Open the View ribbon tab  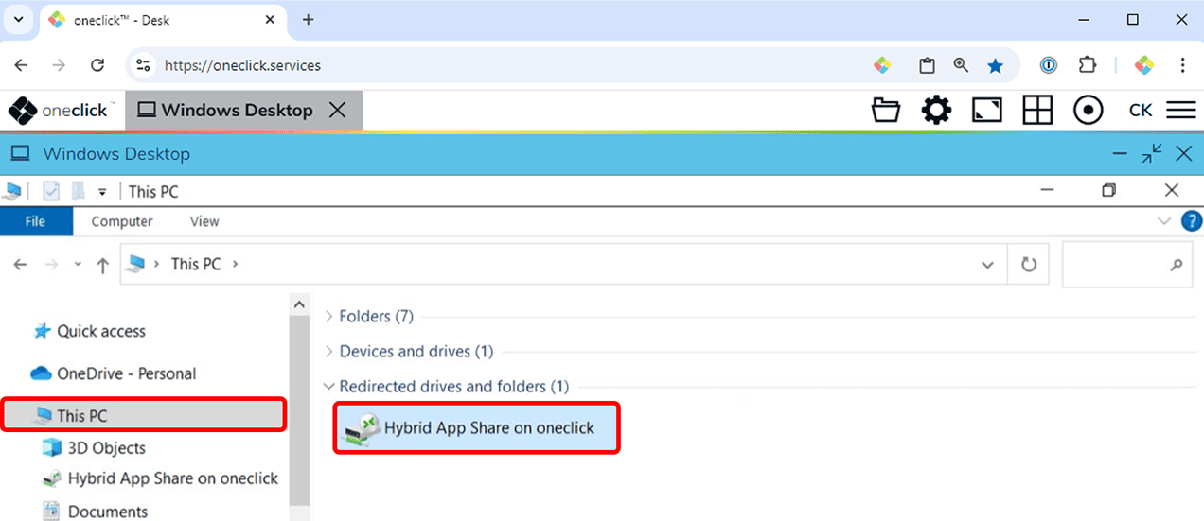pos(204,221)
